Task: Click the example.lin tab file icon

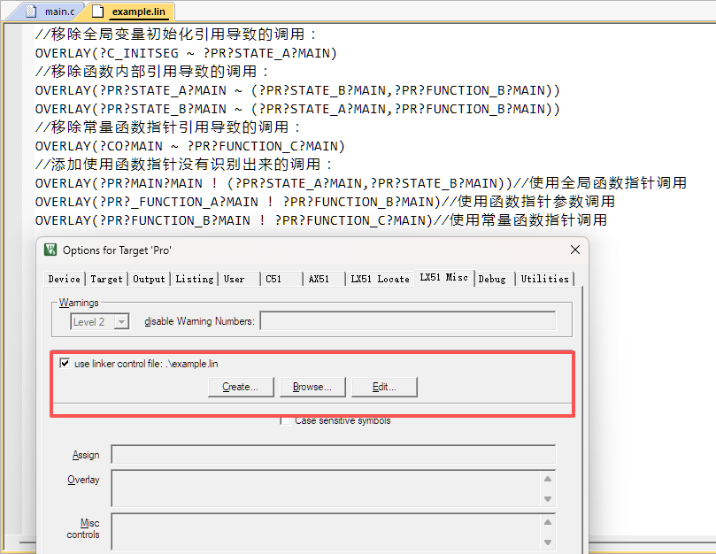Action: click(97, 12)
